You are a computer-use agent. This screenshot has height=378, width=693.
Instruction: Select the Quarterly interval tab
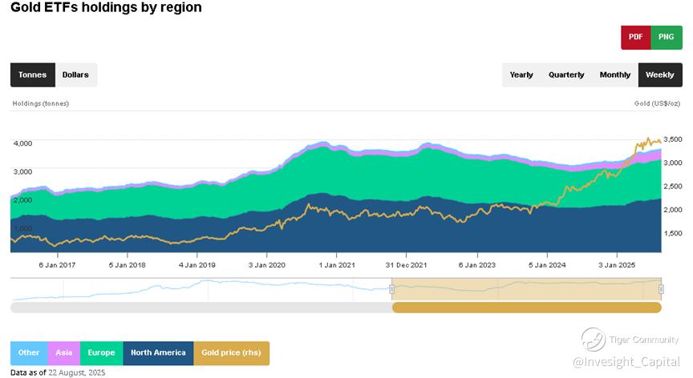coord(566,74)
